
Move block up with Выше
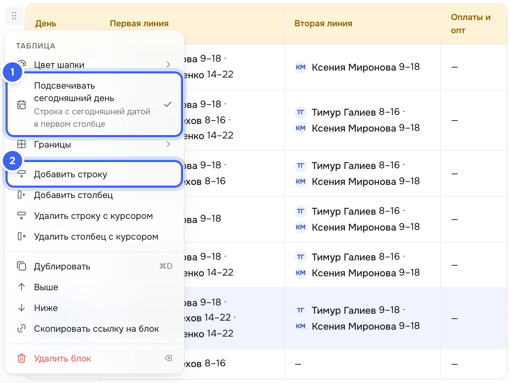[x=94, y=287]
